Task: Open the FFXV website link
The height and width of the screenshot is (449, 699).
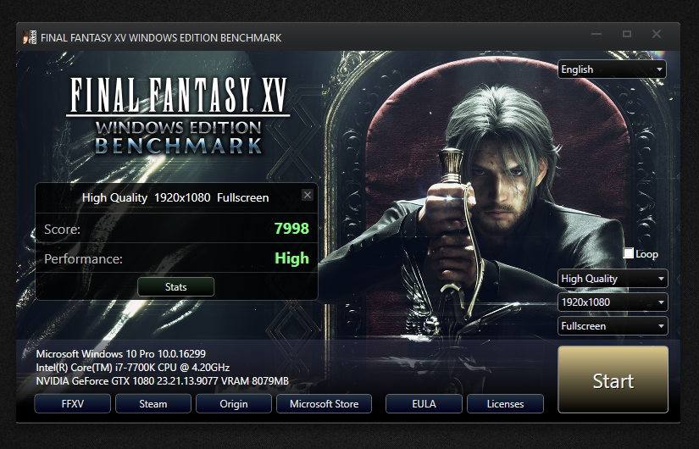Action: point(73,404)
